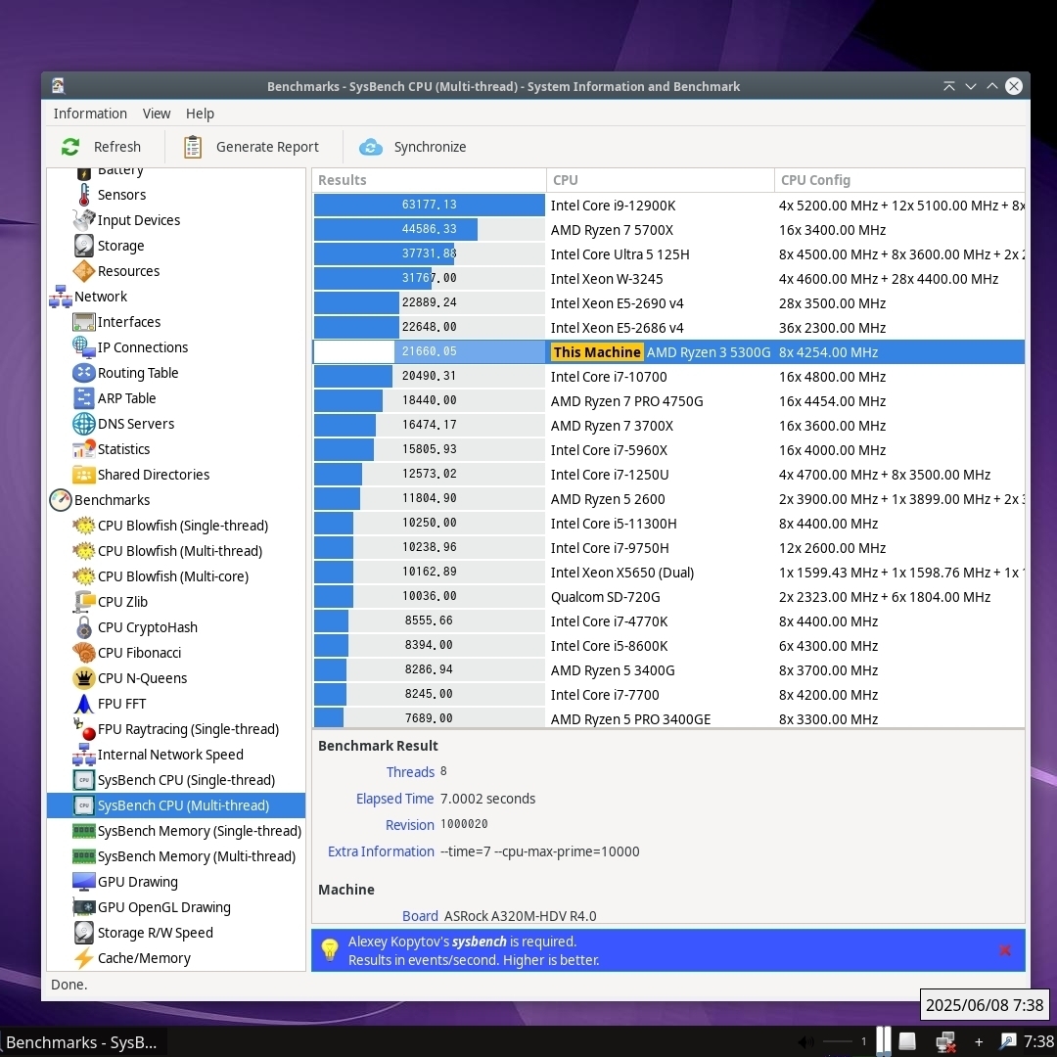The image size is (1057, 1057).
Task: Click the Synchronize button label
Action: tap(430, 147)
